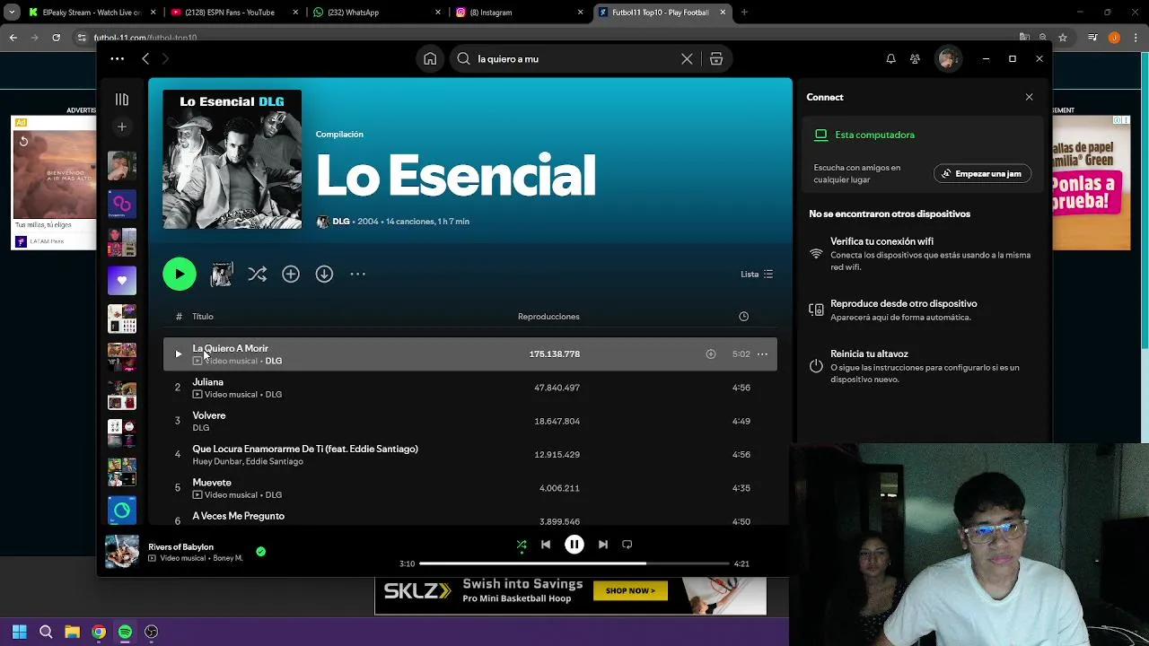Sort by Título column header

pyautogui.click(x=203, y=317)
